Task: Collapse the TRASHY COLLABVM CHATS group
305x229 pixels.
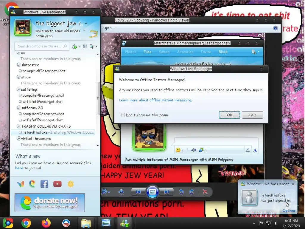Action: coord(18,126)
